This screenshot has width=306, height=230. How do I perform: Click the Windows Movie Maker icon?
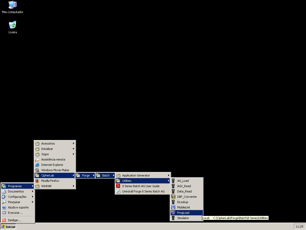(x=37, y=170)
